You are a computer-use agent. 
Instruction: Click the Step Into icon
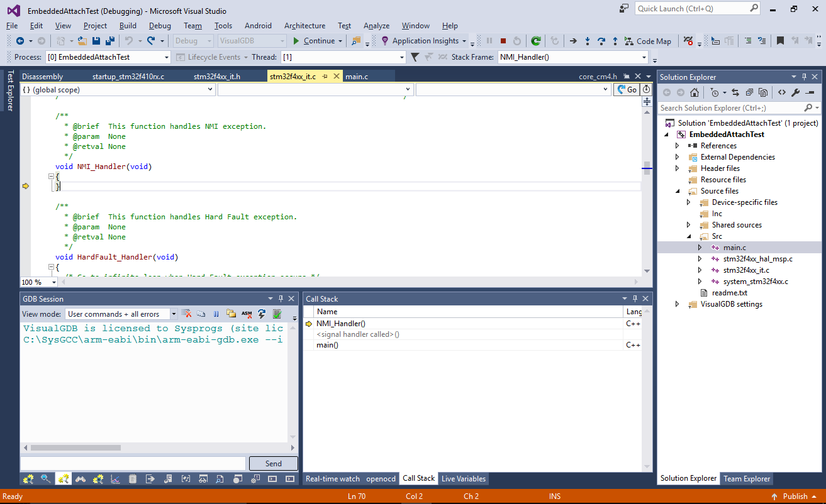588,41
